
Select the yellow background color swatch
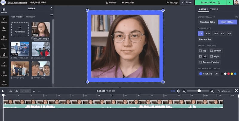232,74
